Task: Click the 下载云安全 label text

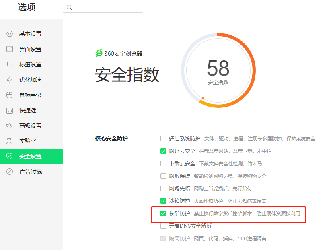Action: 182,163
